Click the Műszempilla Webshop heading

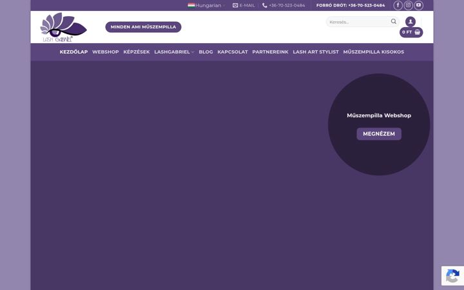[379, 115]
